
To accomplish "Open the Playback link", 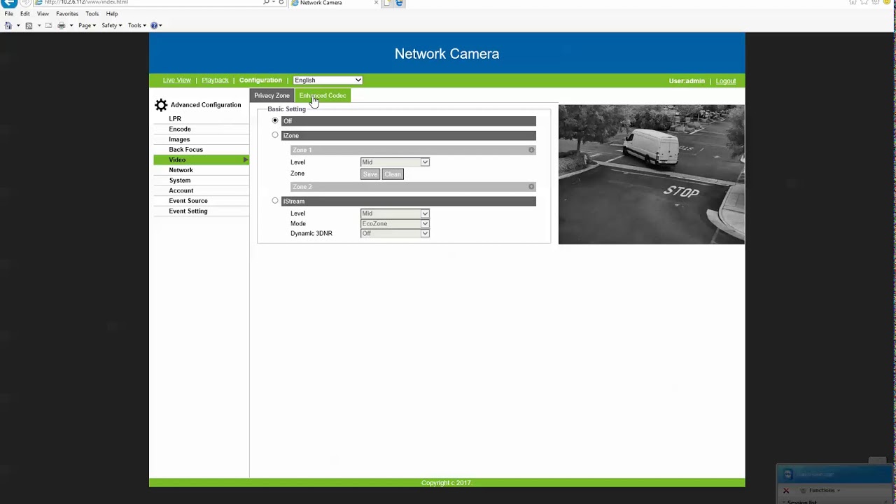I will [x=215, y=80].
